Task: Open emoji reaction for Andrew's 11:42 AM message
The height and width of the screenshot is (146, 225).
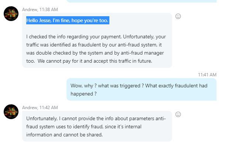Action: 178,114
